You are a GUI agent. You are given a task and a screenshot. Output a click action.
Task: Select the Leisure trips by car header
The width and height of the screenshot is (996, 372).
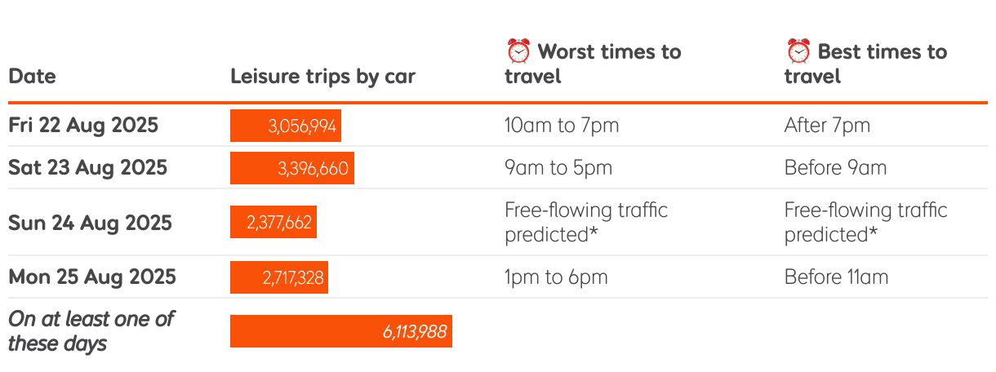323,77
